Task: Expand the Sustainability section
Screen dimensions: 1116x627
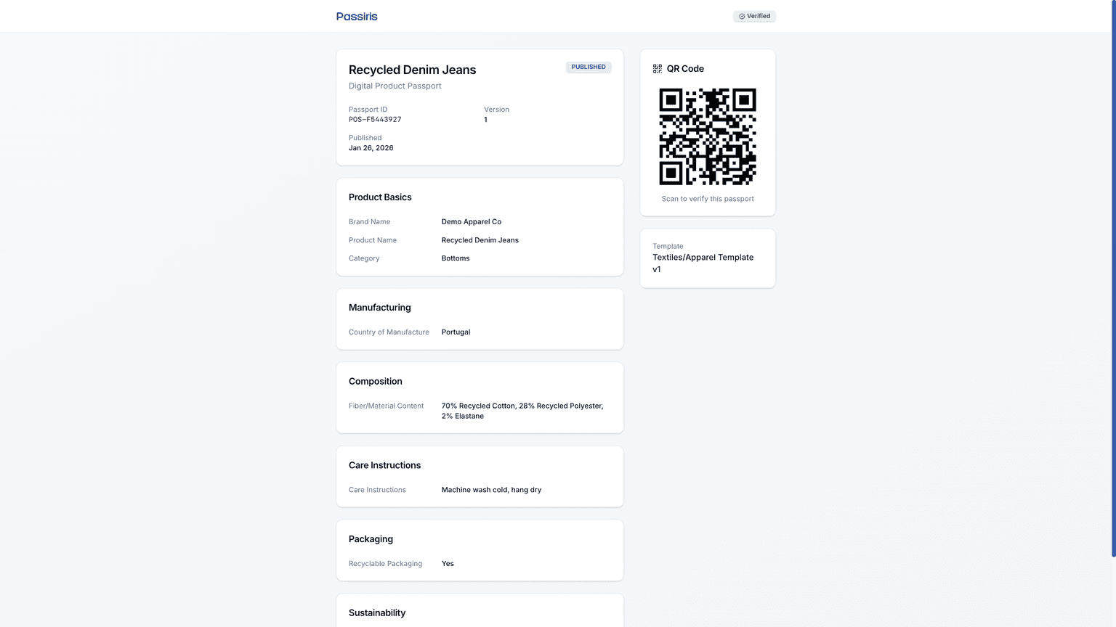Action: 377,612
